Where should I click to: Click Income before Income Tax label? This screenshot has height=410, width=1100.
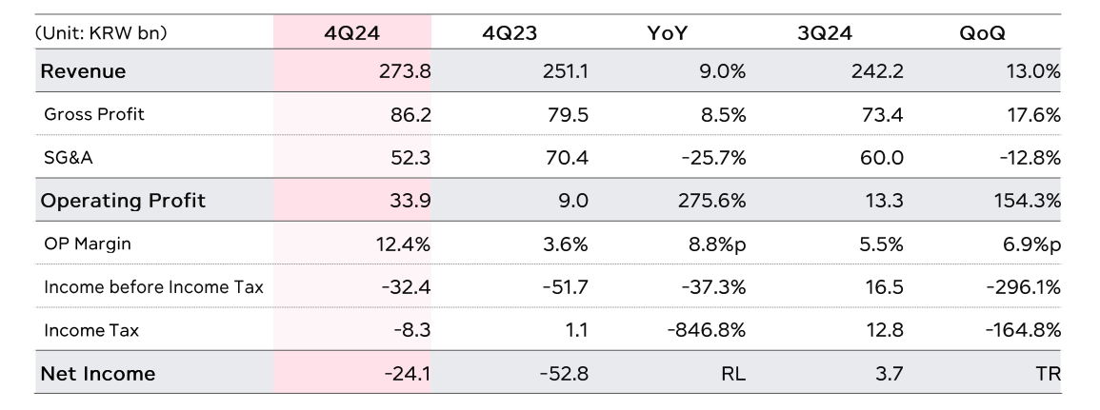(x=153, y=286)
